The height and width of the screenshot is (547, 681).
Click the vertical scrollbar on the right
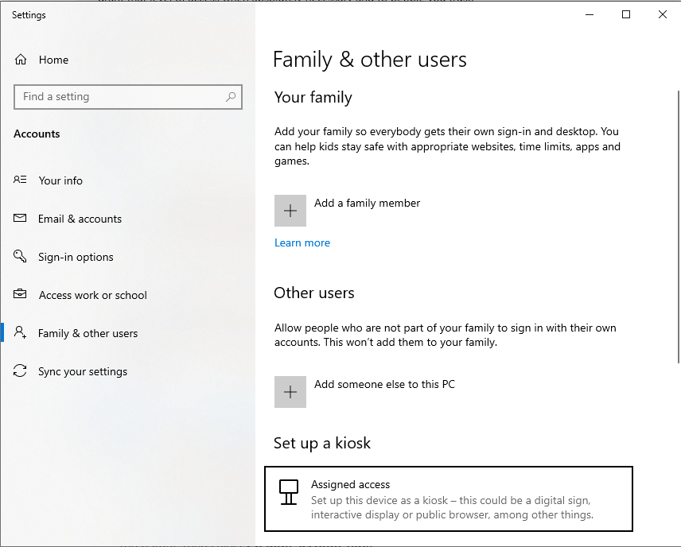coord(679,227)
